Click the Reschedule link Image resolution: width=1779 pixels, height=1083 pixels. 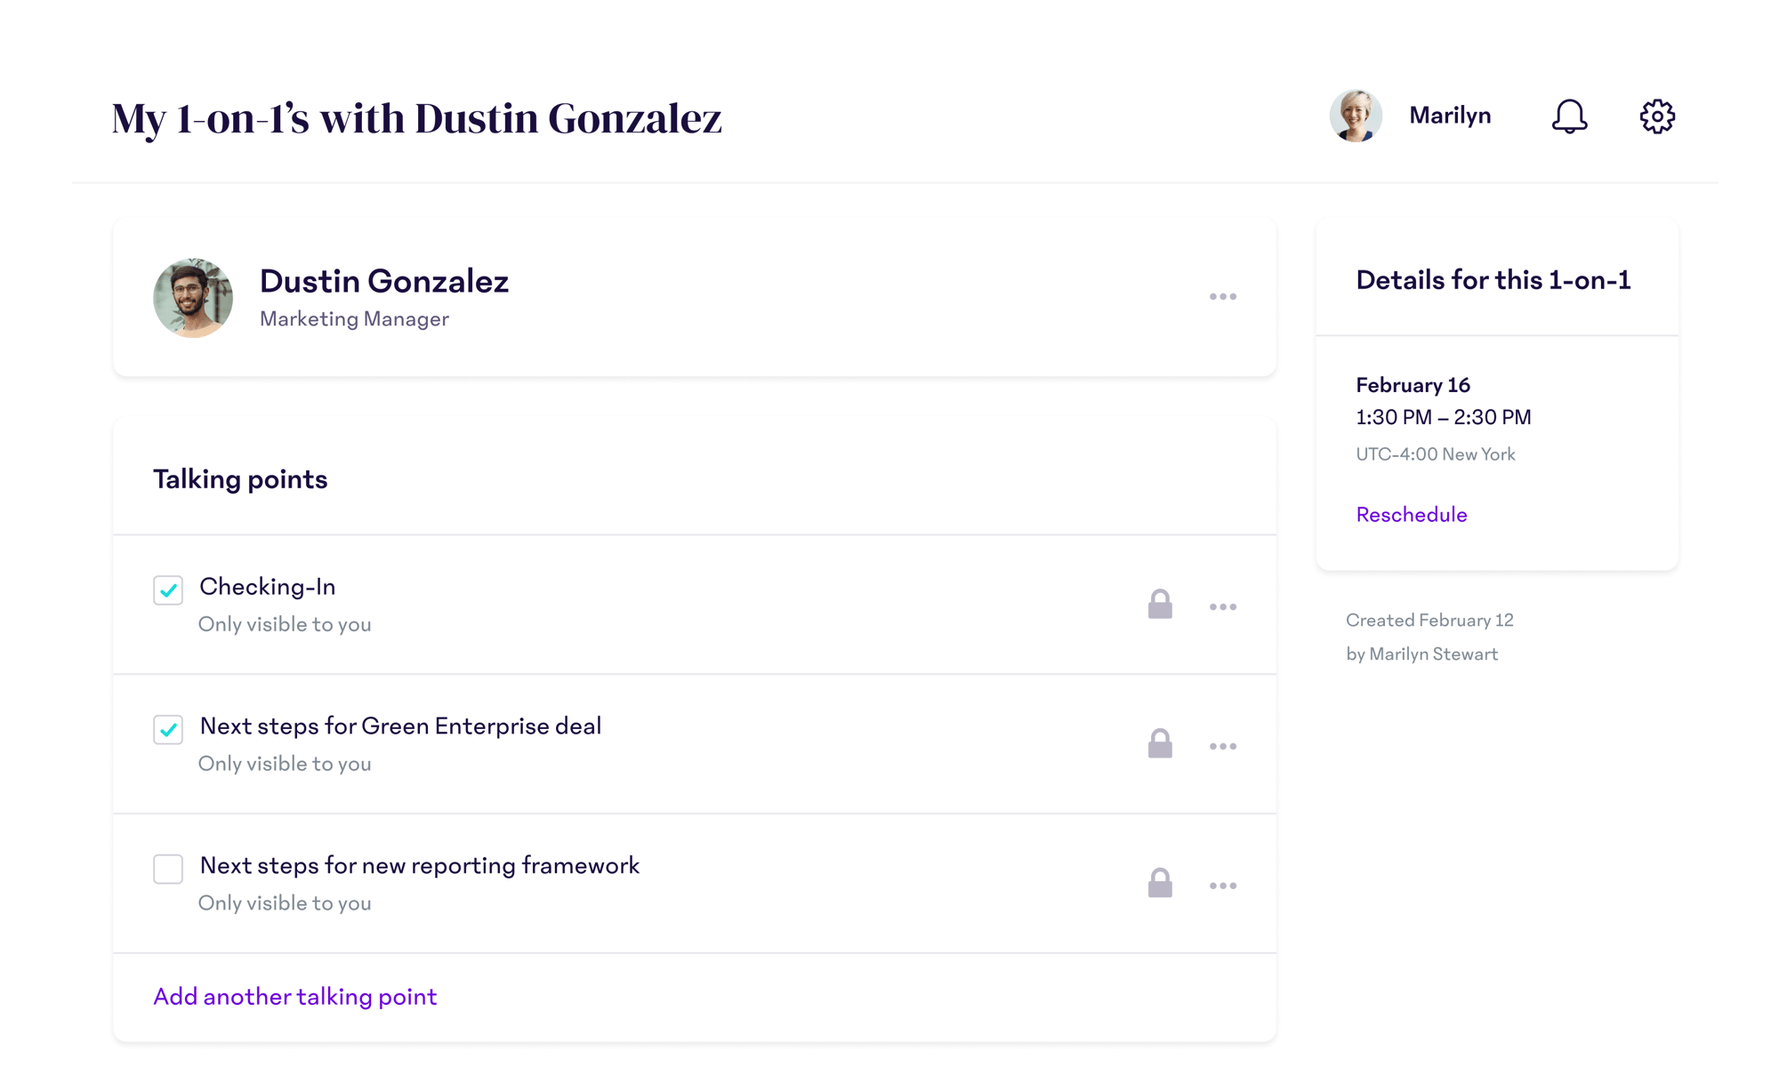tap(1411, 515)
